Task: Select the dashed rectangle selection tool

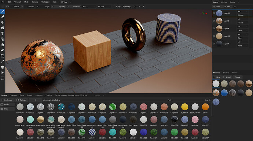Action: pyautogui.click(x=3, y=78)
